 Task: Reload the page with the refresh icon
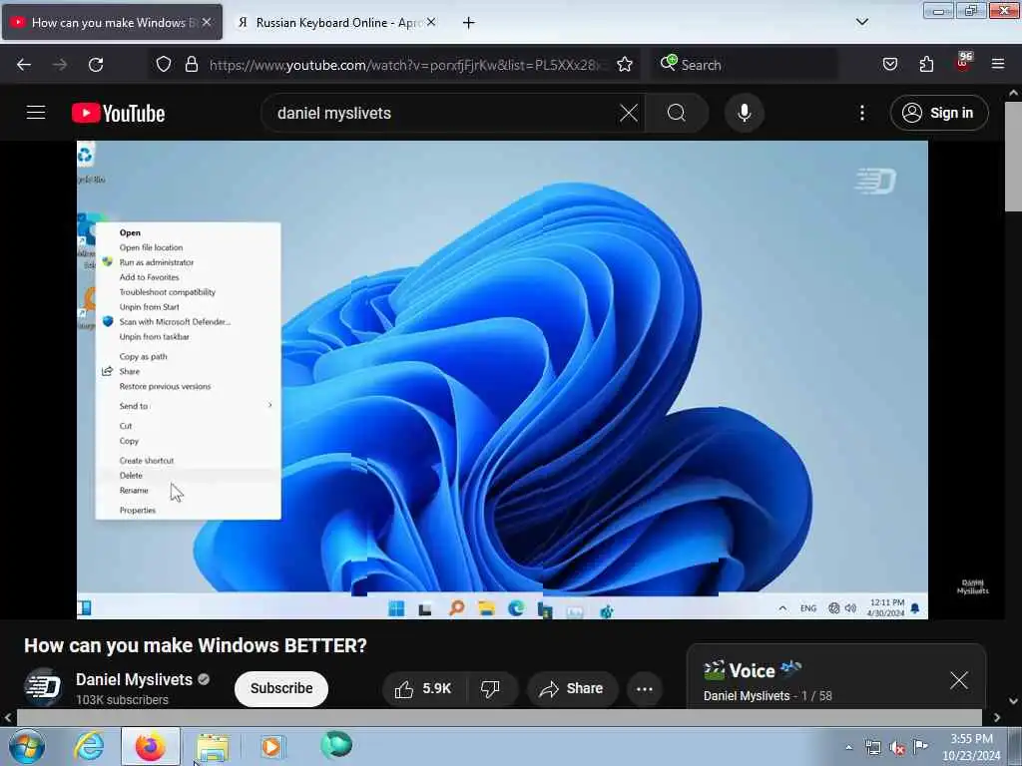[x=96, y=65]
